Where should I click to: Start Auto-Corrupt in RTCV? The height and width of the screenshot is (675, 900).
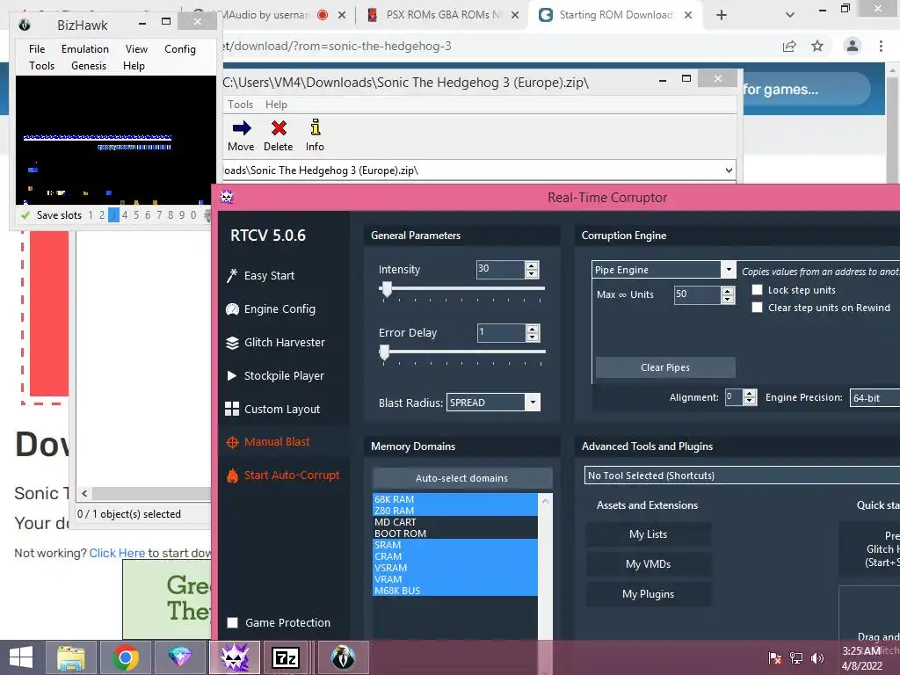click(x=283, y=475)
